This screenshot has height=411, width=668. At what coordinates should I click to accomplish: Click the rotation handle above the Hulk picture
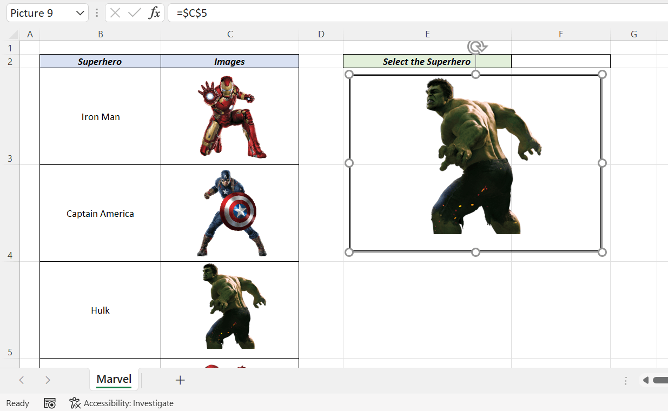point(475,48)
